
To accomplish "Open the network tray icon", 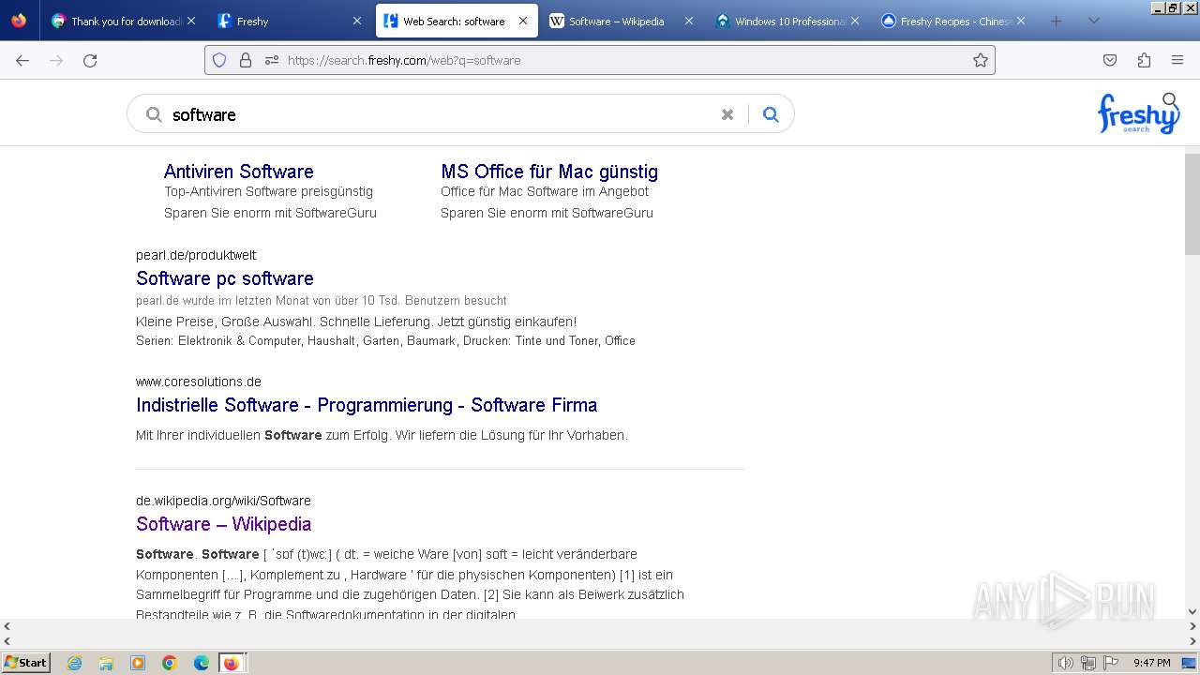I will [1088, 663].
